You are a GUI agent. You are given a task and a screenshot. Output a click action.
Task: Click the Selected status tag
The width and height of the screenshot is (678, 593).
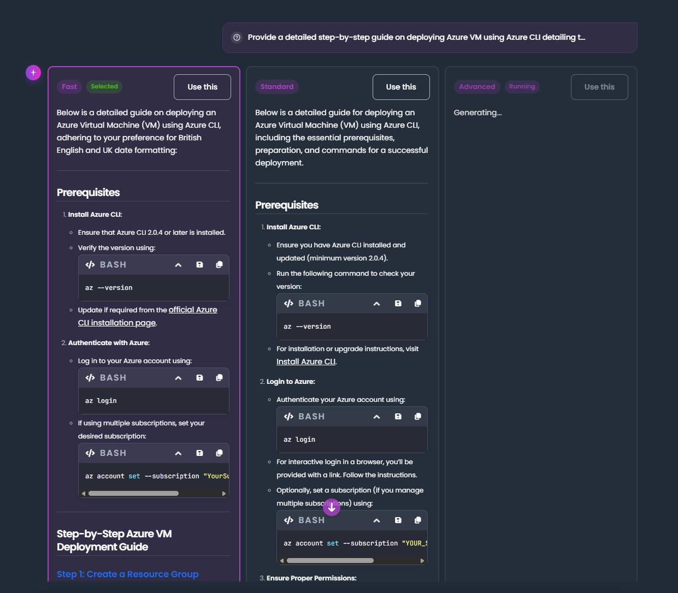pyautogui.click(x=104, y=86)
